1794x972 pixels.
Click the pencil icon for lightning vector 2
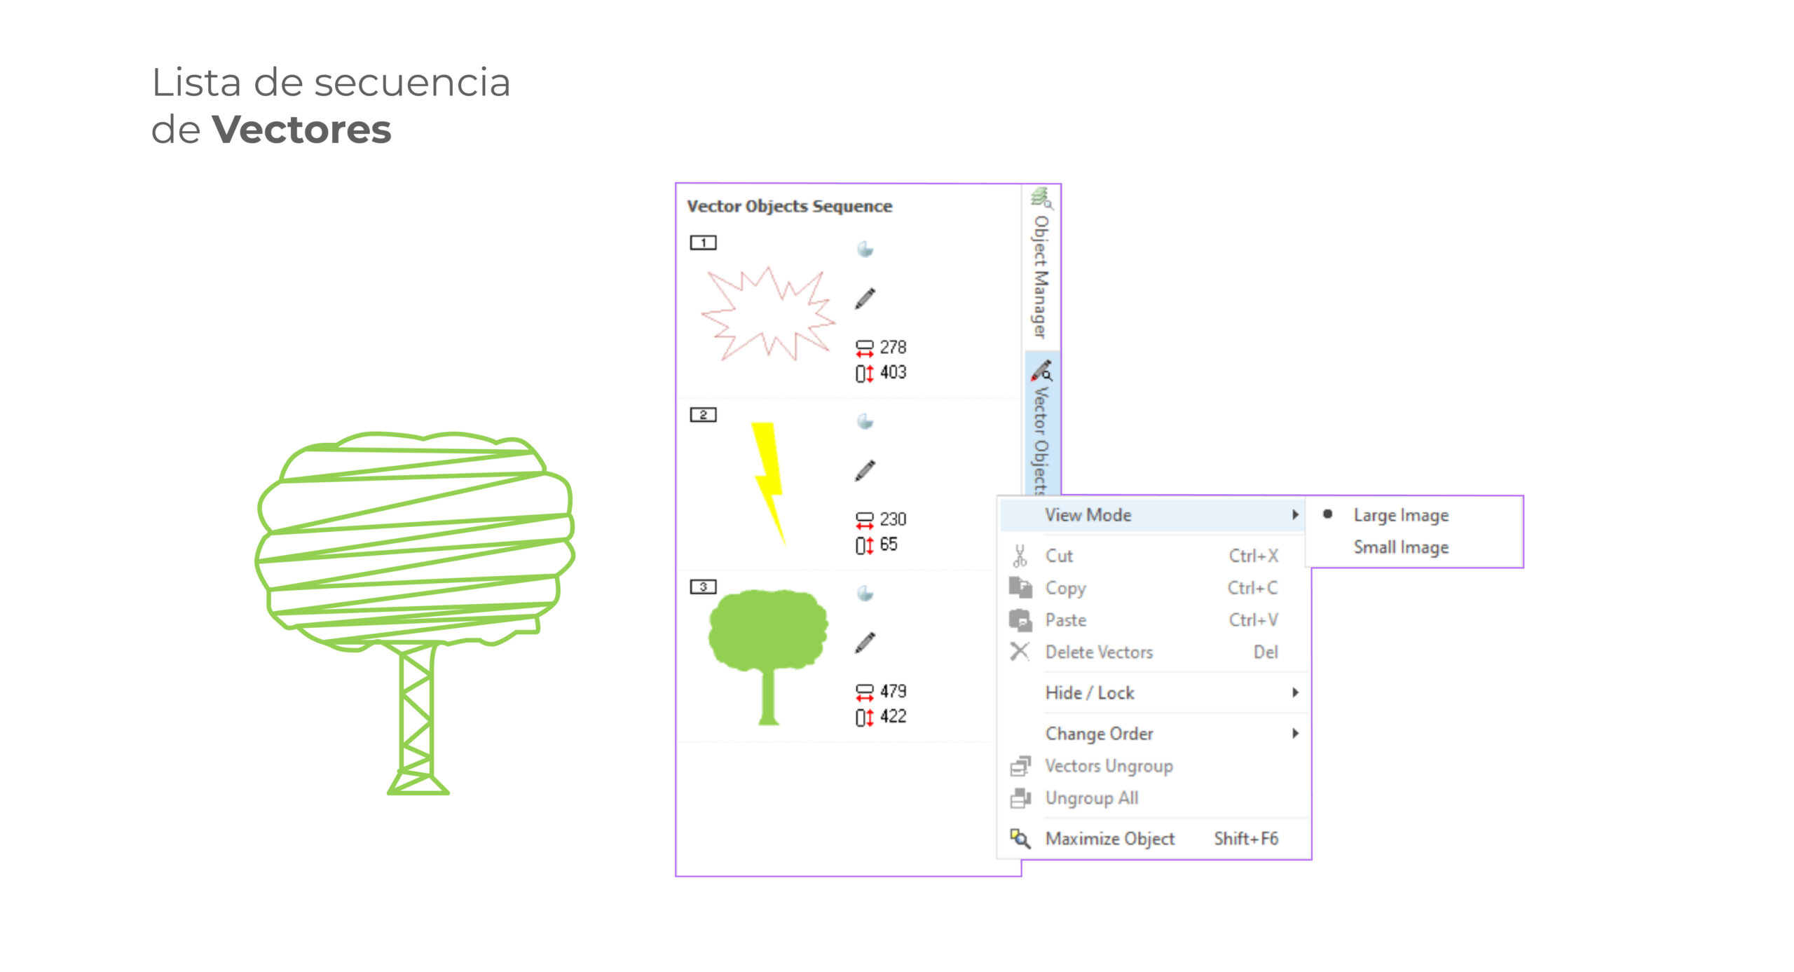(x=865, y=470)
